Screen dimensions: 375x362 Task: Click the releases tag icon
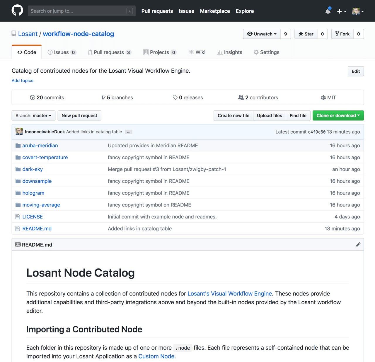click(176, 97)
